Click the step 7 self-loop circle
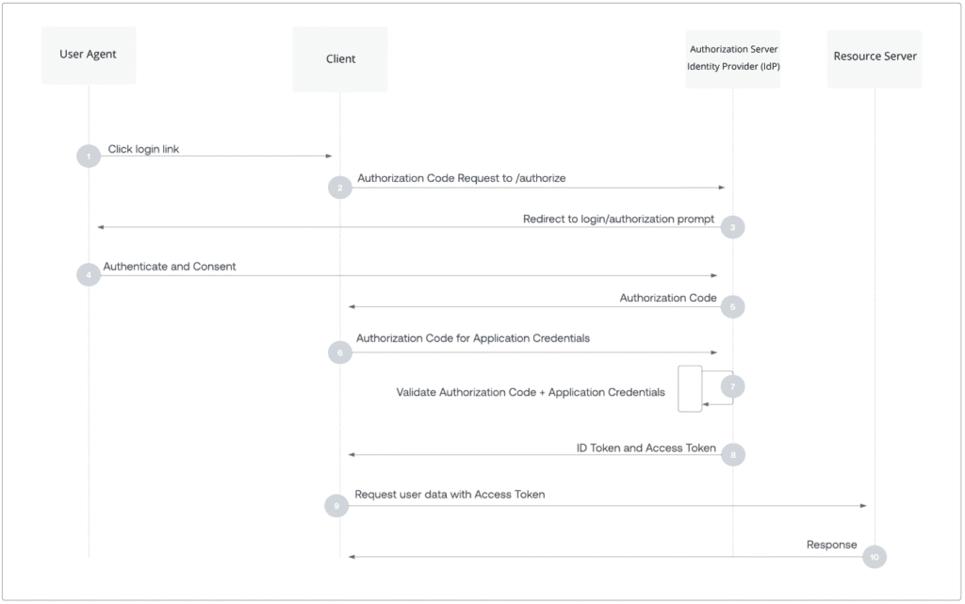The width and height of the screenshot is (965, 604). pos(732,387)
